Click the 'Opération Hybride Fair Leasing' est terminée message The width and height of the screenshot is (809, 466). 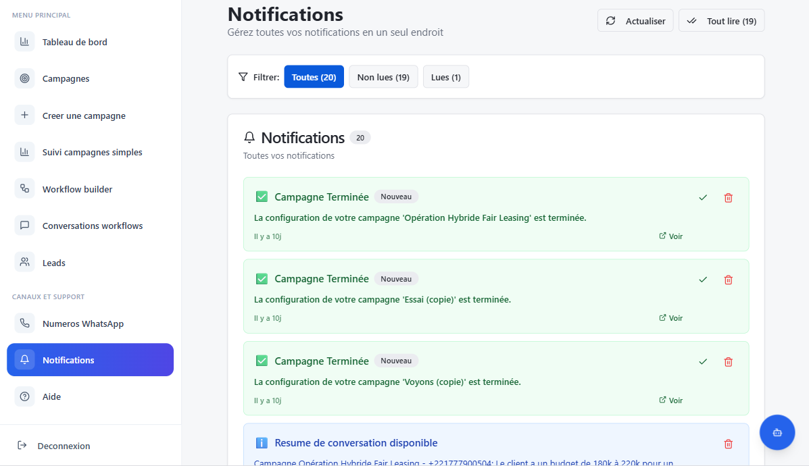pos(420,217)
